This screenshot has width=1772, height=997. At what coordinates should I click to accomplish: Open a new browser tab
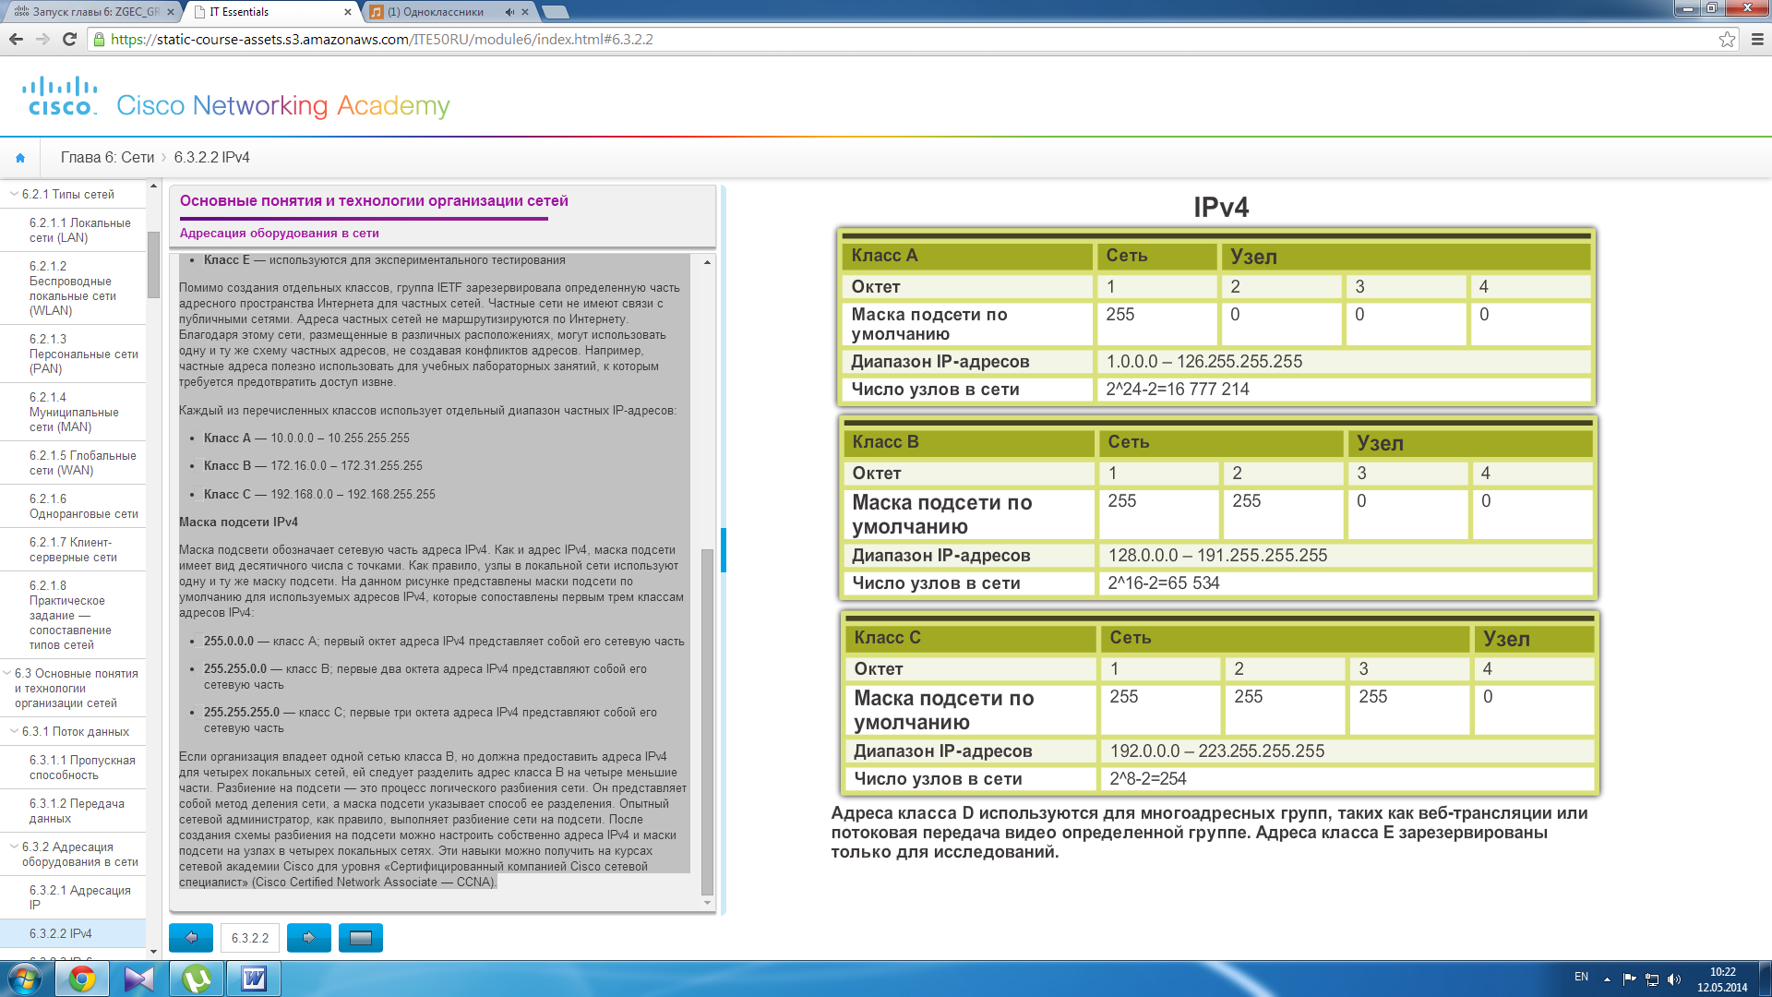click(555, 12)
